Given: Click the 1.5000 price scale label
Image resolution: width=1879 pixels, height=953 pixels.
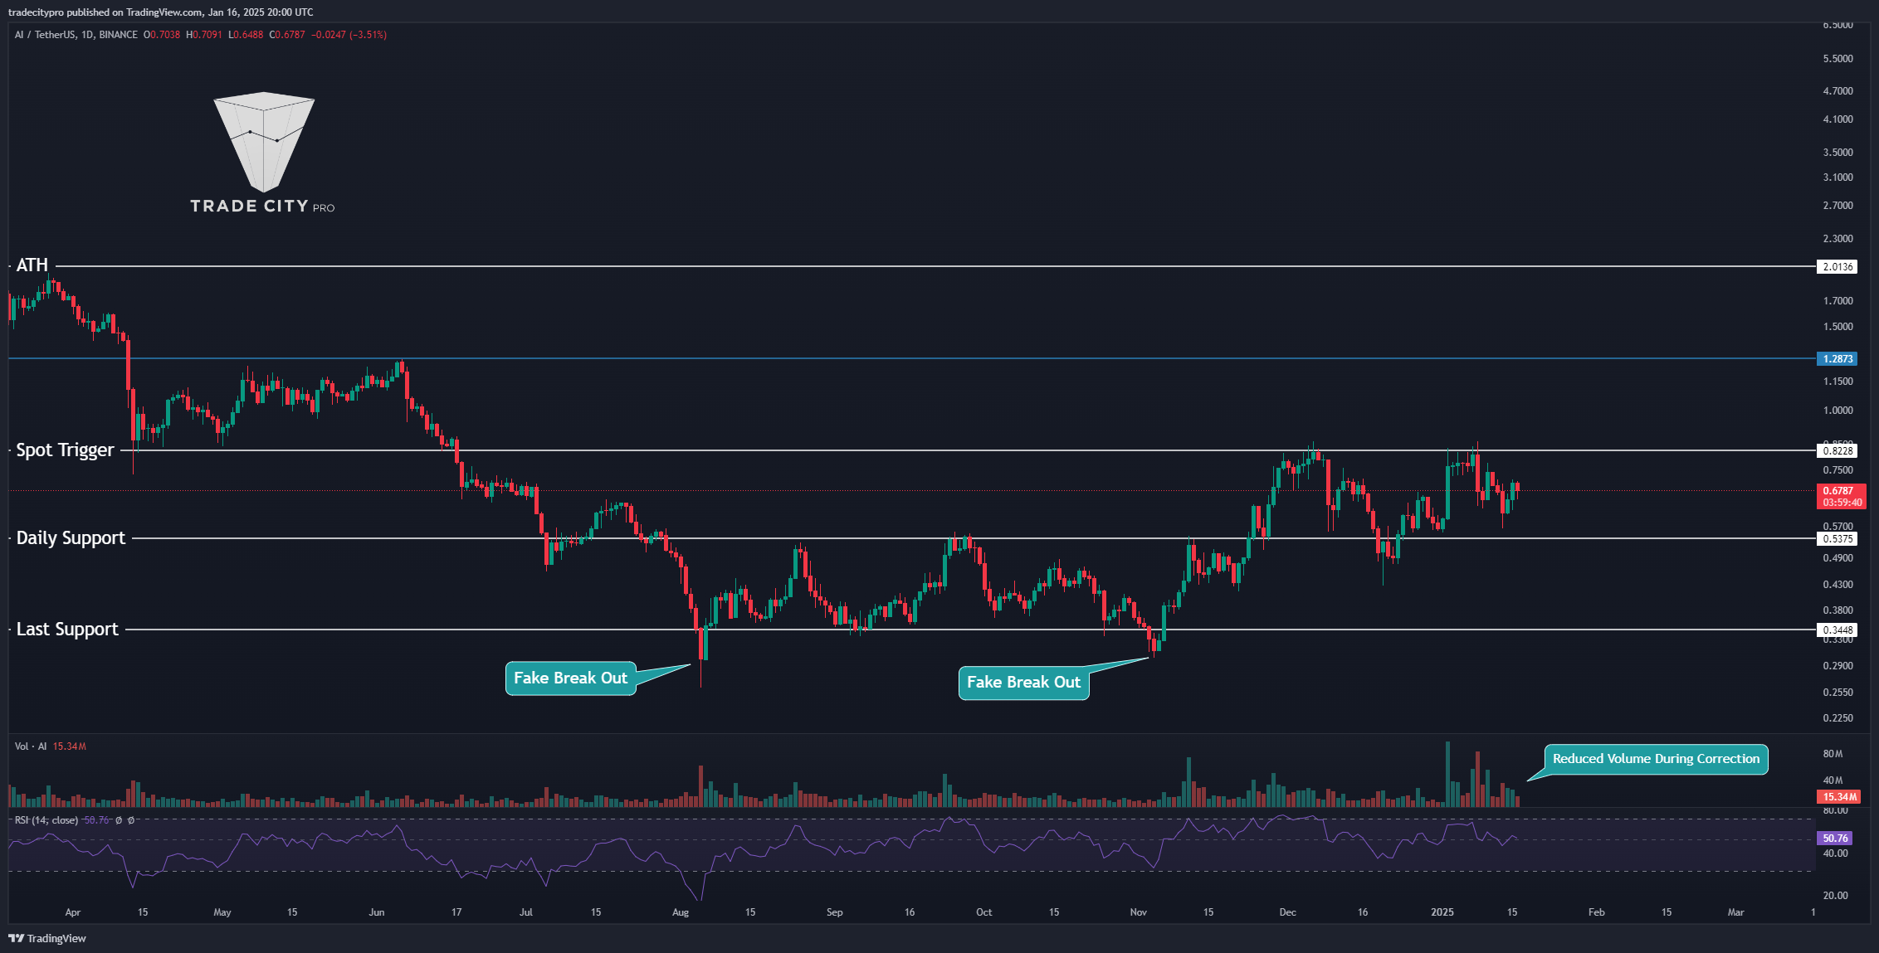Looking at the screenshot, I should coord(1838,327).
